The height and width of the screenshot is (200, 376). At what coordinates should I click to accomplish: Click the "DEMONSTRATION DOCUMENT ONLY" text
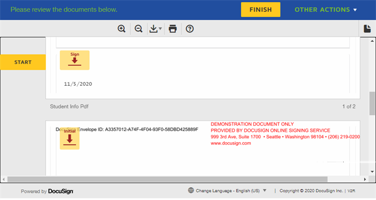(252, 124)
